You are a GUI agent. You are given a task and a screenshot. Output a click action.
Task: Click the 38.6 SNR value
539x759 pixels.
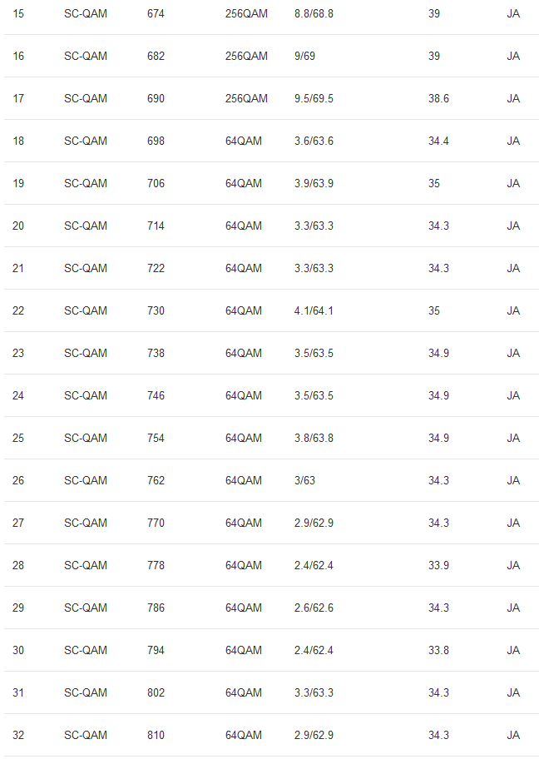pyautogui.click(x=438, y=98)
